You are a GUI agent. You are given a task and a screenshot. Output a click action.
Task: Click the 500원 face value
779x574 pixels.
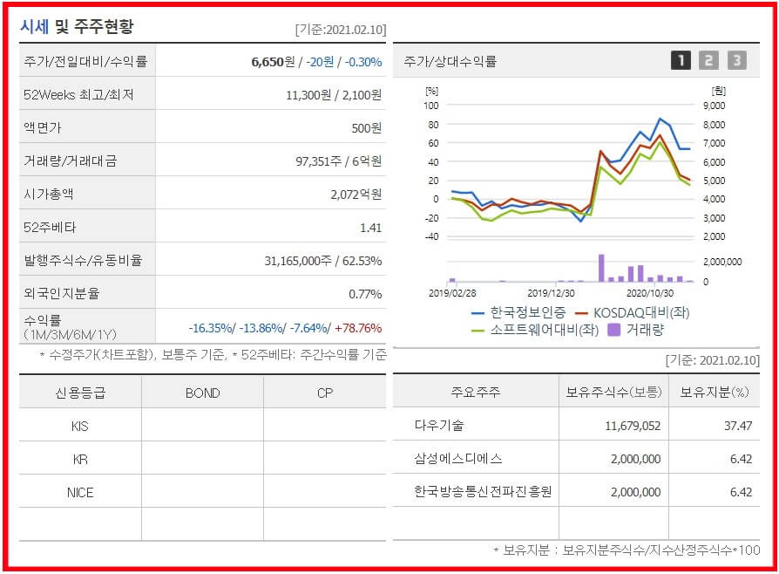point(367,128)
